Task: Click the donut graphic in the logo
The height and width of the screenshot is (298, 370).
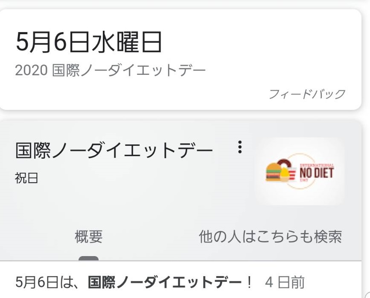Action: 285,164
